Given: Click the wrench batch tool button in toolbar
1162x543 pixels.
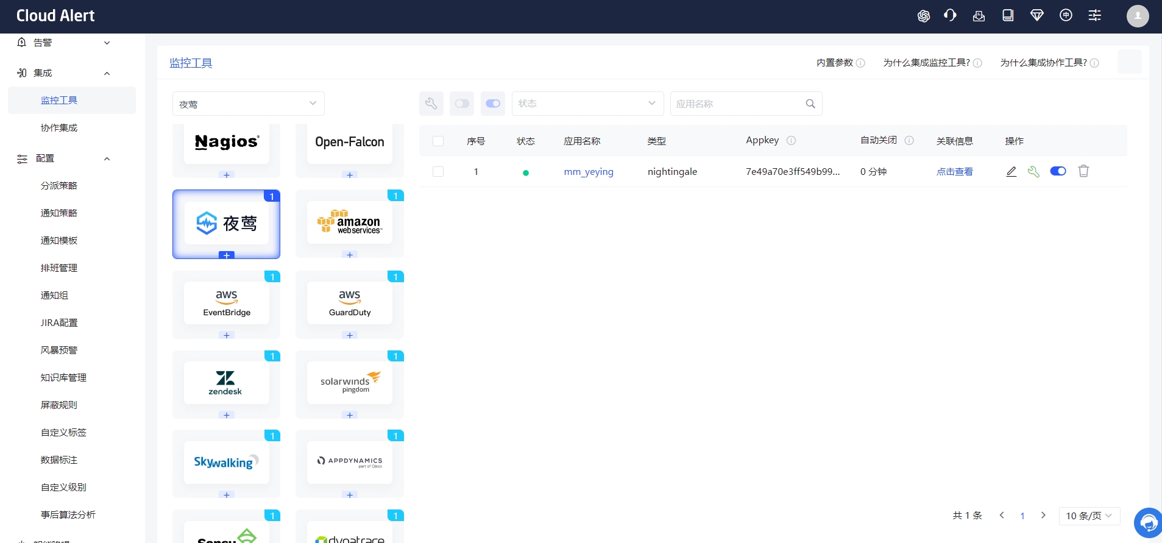Looking at the screenshot, I should [x=431, y=104].
